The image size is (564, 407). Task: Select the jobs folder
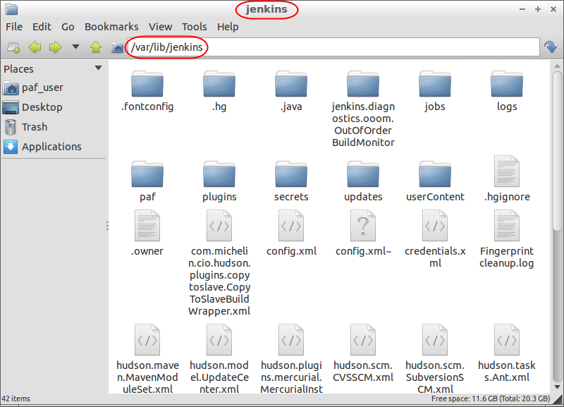coord(435,91)
